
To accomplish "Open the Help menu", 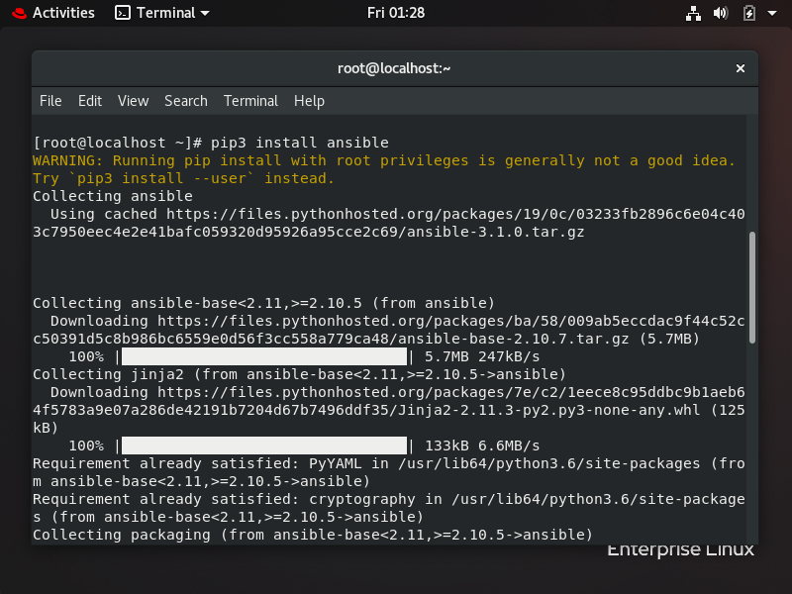I will point(309,101).
